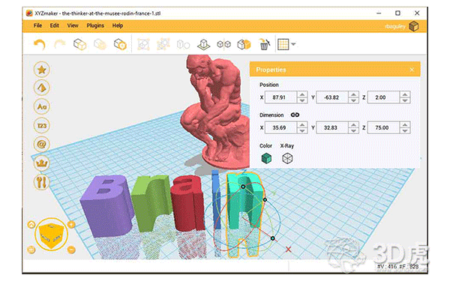This screenshot has width=450, height=281.
Task: Click the Undo arrow in the toolbar
Action: click(x=40, y=44)
